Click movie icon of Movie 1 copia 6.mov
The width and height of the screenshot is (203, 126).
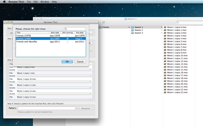pyautogui.click(x=165, y=44)
